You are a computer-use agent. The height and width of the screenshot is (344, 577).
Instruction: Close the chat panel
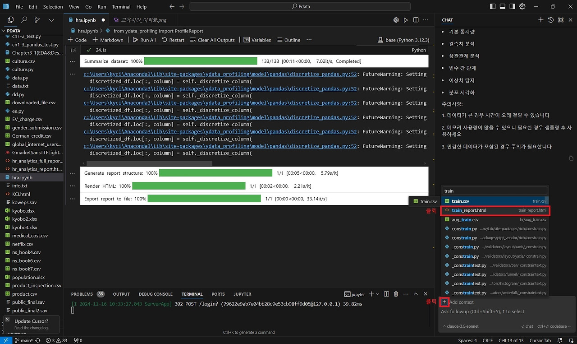pos(571,20)
